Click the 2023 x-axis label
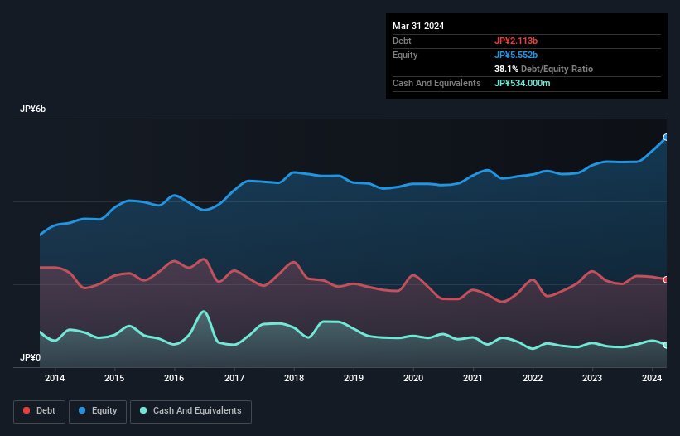 pyautogui.click(x=592, y=378)
